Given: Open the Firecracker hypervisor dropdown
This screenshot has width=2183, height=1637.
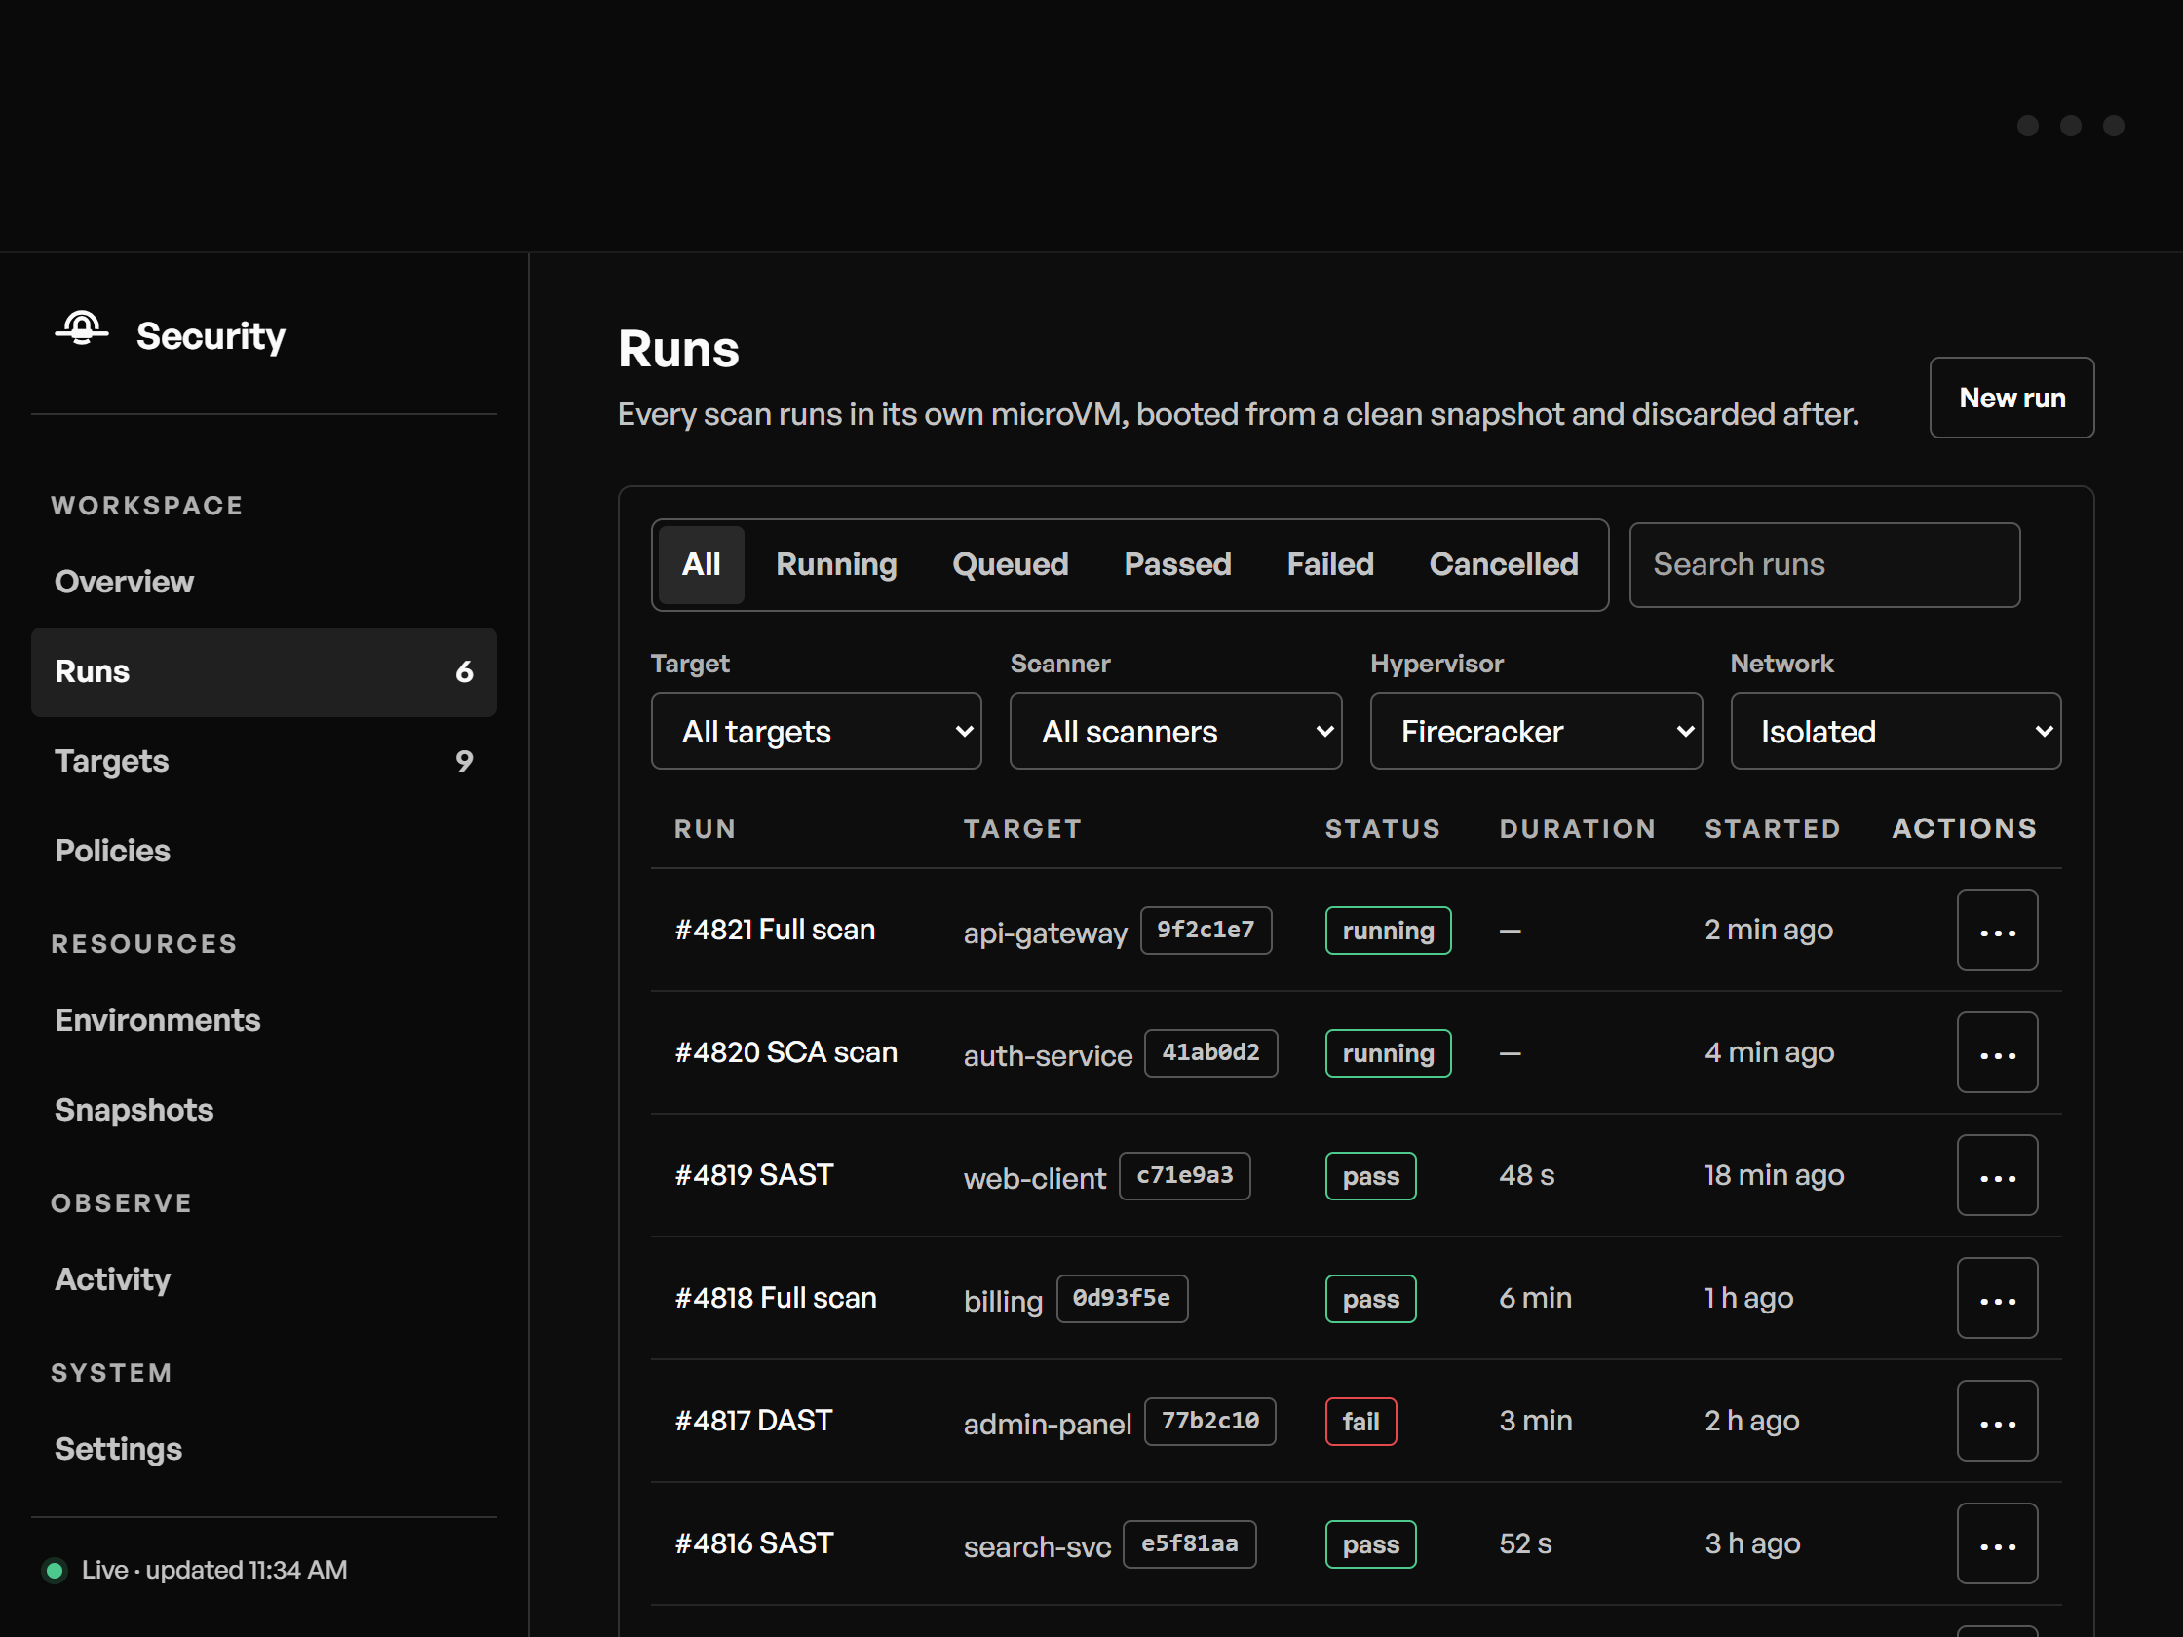Looking at the screenshot, I should tap(1536, 731).
